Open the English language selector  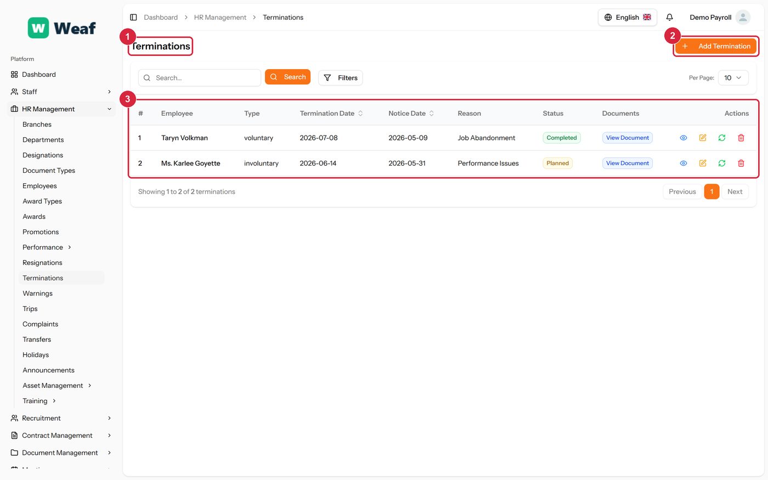click(628, 18)
